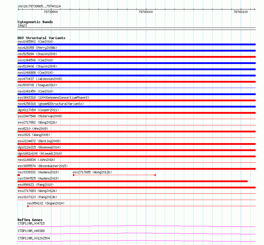Viewport: 264px width, 245px height.
Task: Open variant nsv428359 (Perry2008b)
Action: 37,48
